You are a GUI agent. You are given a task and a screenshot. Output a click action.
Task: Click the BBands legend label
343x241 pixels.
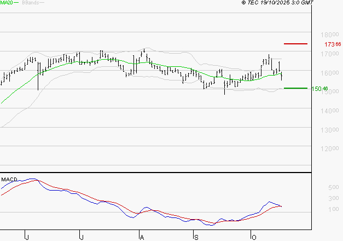pyautogui.click(x=31, y=3)
